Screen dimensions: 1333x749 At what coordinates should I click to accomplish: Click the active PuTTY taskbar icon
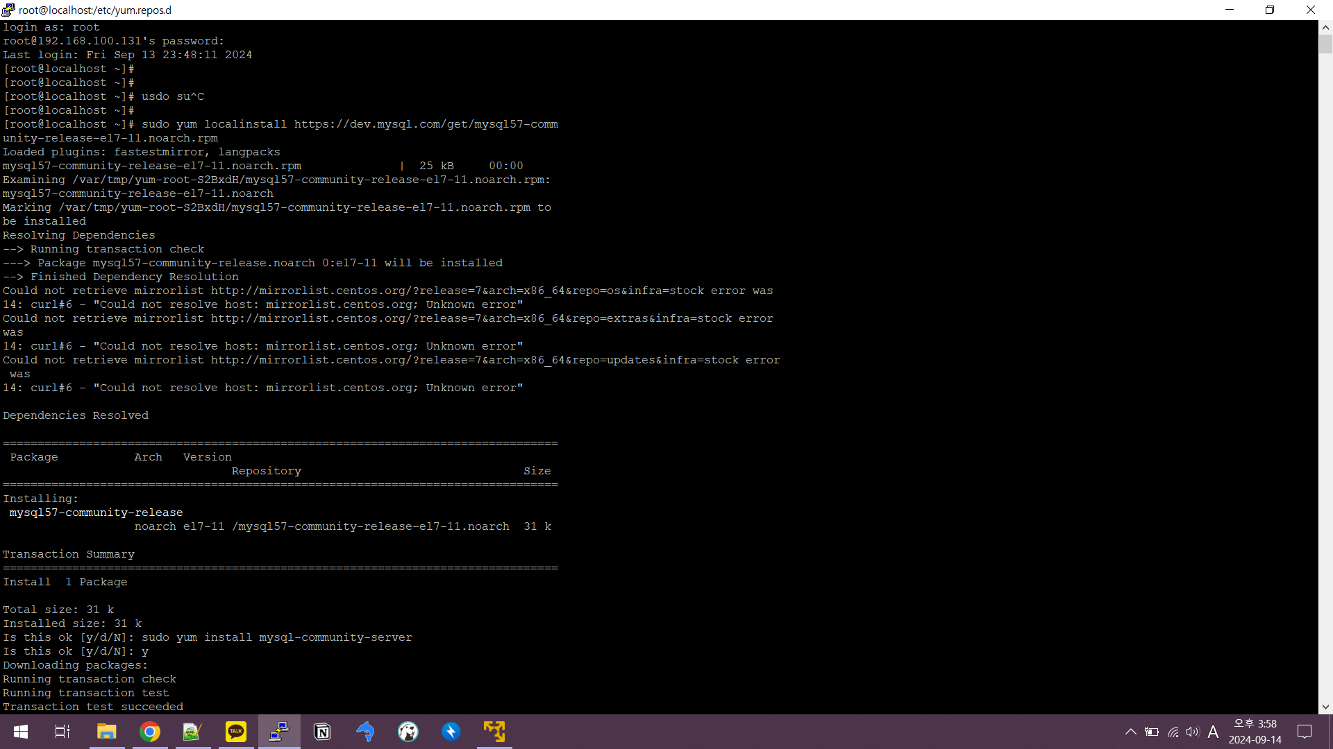click(x=279, y=732)
